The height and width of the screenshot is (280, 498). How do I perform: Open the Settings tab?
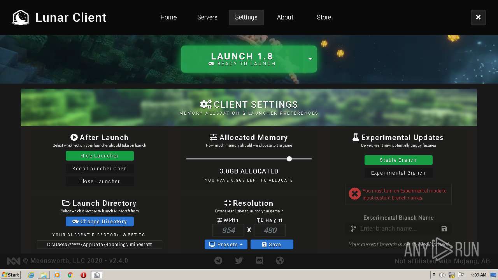246,17
